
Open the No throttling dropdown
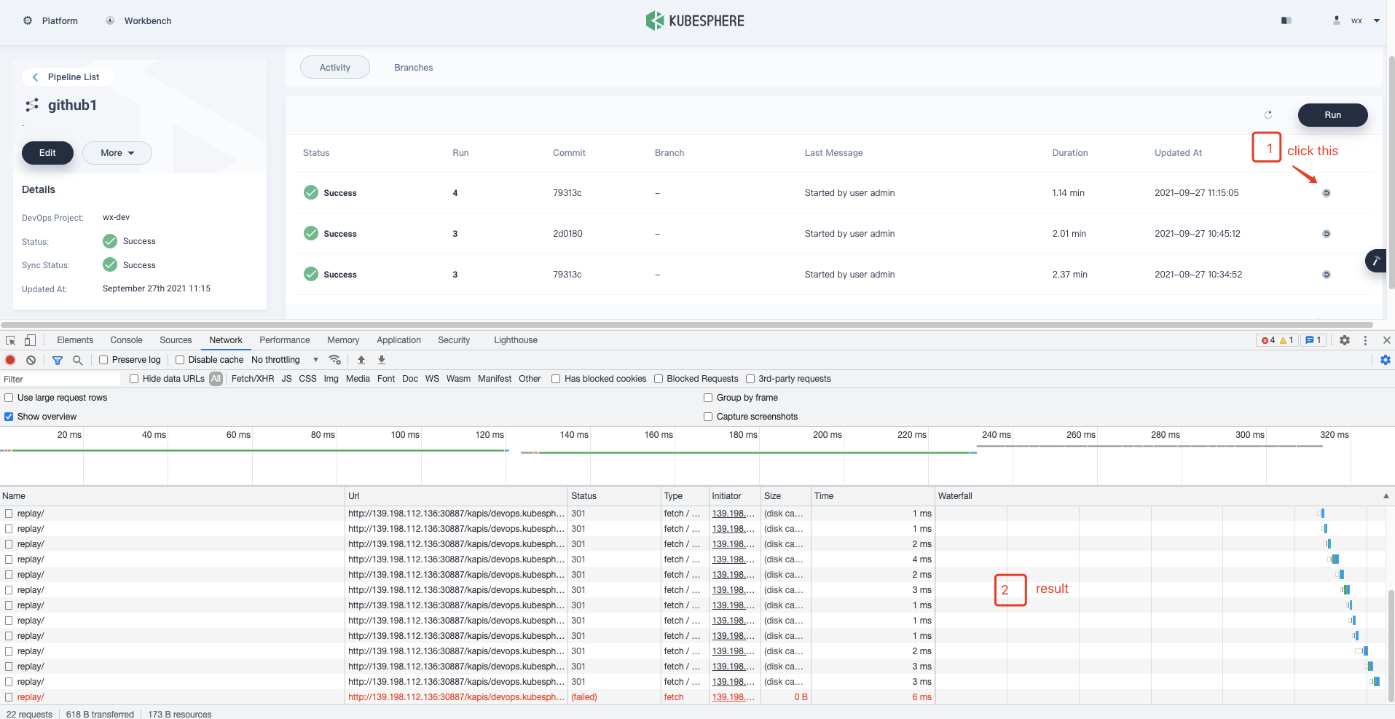point(284,359)
